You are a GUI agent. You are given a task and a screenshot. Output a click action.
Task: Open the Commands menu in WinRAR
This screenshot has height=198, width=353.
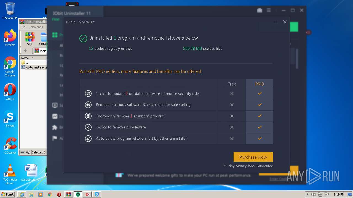[36, 27]
